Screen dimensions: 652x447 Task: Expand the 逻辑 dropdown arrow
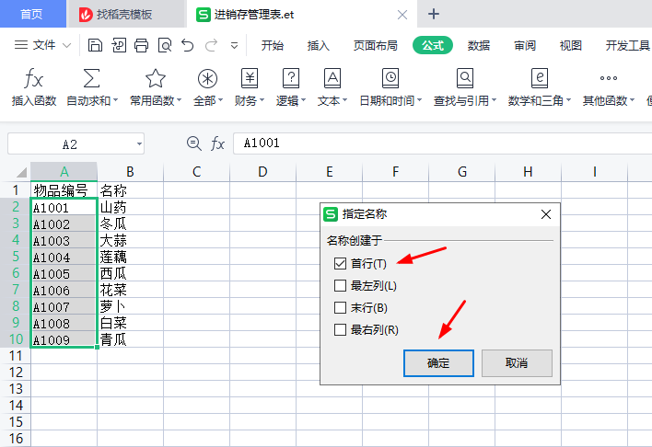(x=304, y=100)
